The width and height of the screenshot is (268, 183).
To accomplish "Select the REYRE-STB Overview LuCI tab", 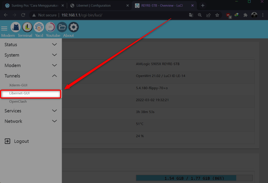I will pos(164,5).
